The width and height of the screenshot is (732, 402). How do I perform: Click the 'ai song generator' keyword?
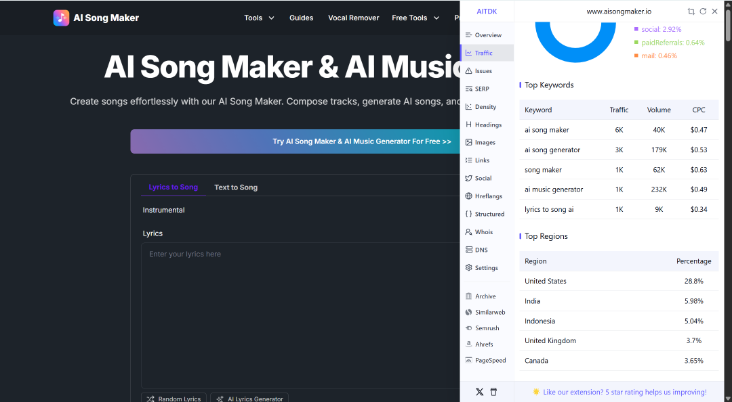[x=552, y=150]
